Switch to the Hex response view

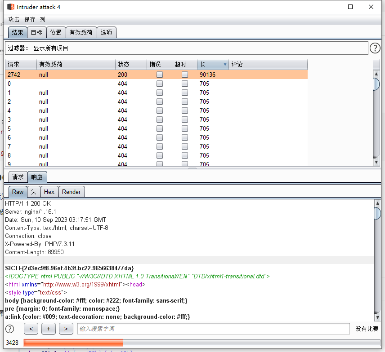(x=49, y=192)
